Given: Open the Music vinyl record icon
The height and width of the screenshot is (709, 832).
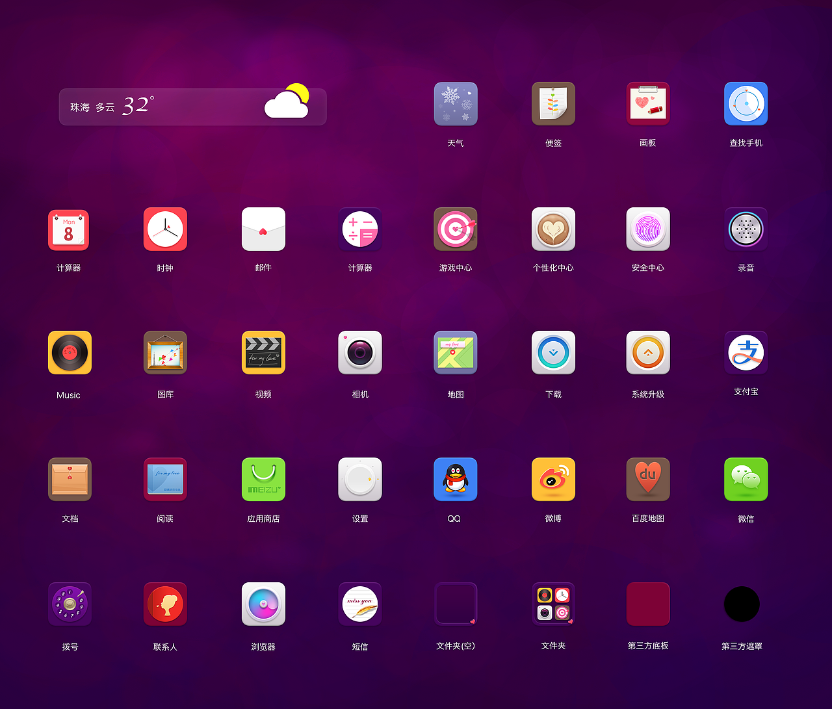Looking at the screenshot, I should click(70, 353).
